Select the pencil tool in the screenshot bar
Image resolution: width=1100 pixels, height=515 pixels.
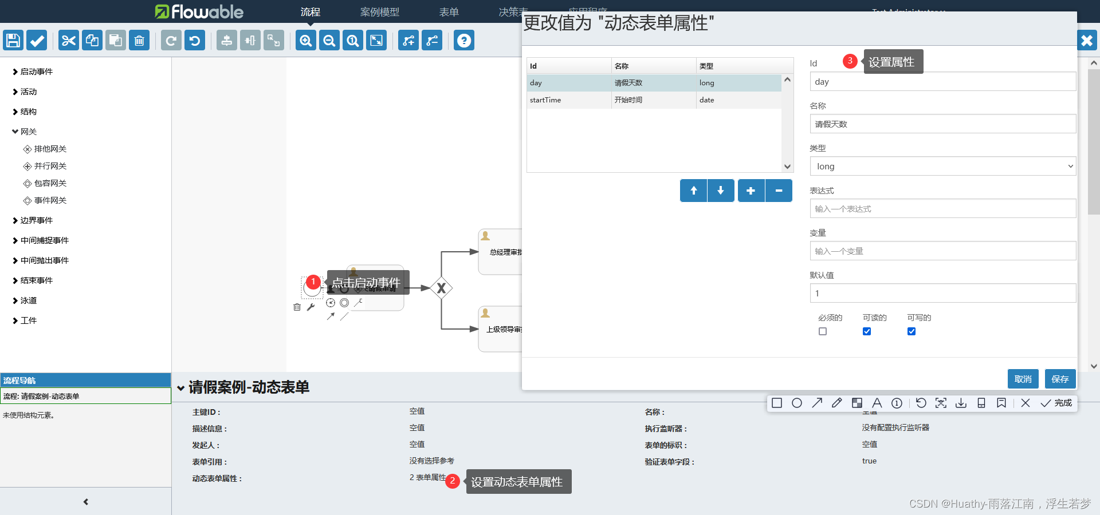point(837,403)
